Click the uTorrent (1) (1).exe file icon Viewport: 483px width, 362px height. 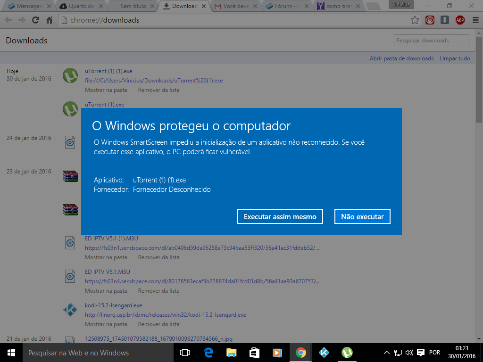point(70,75)
